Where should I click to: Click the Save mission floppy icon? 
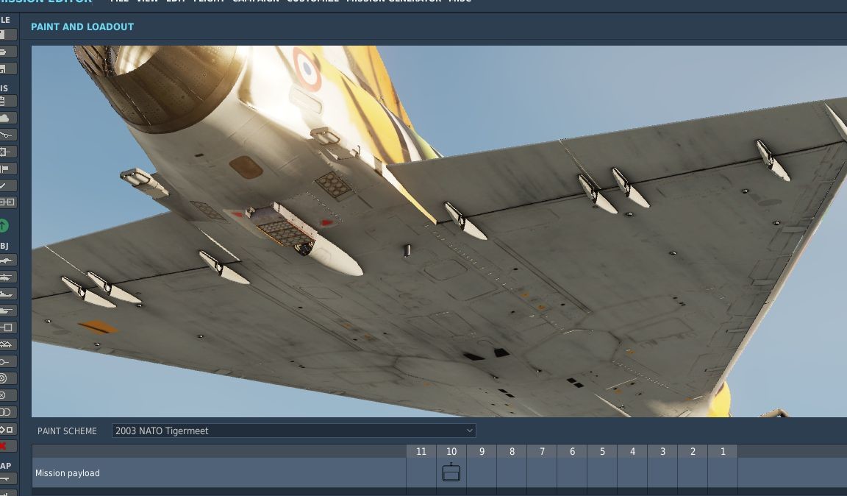(7, 68)
